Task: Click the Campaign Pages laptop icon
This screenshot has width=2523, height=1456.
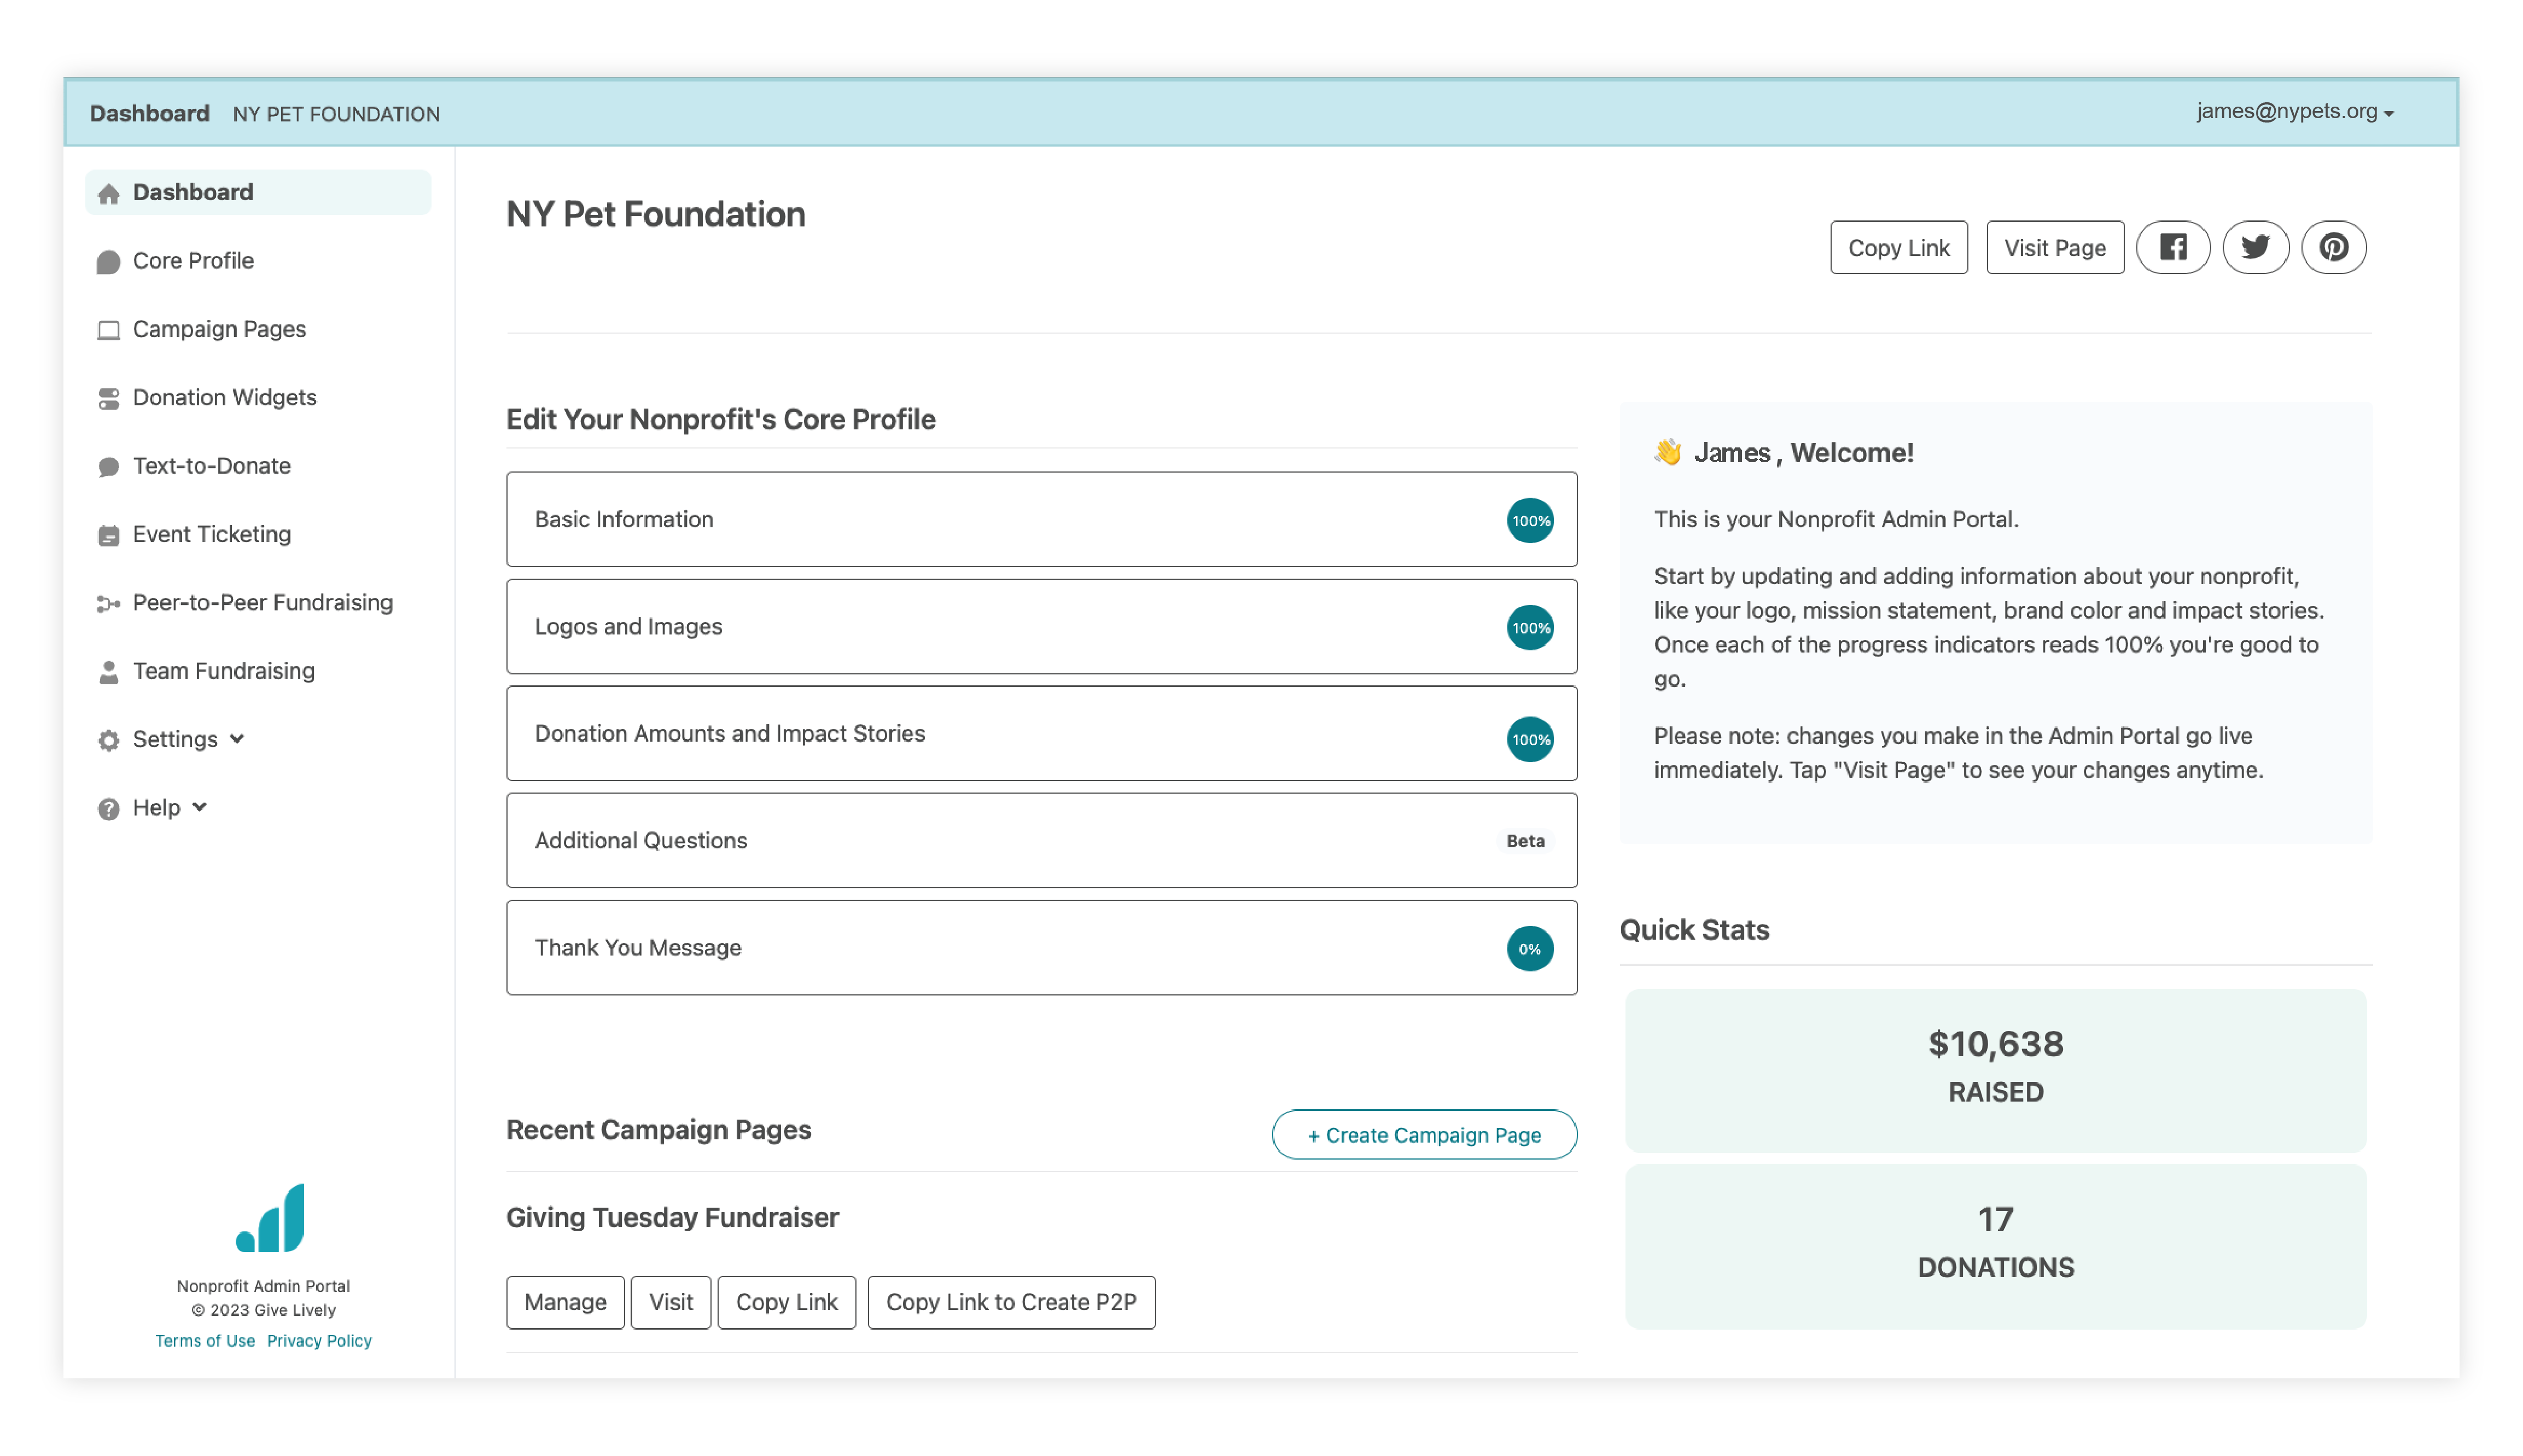Action: [109, 330]
